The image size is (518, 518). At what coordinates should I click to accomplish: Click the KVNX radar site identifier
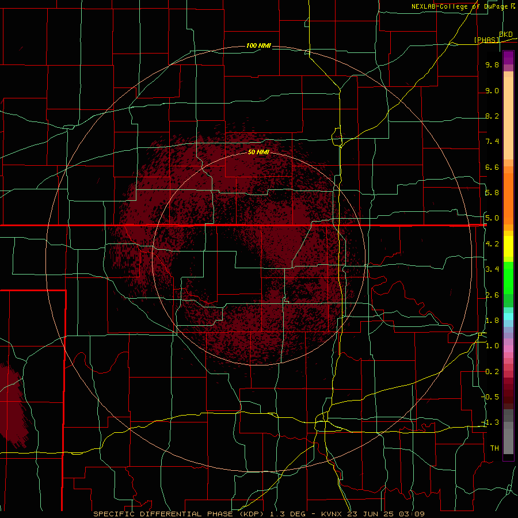[x=332, y=514]
